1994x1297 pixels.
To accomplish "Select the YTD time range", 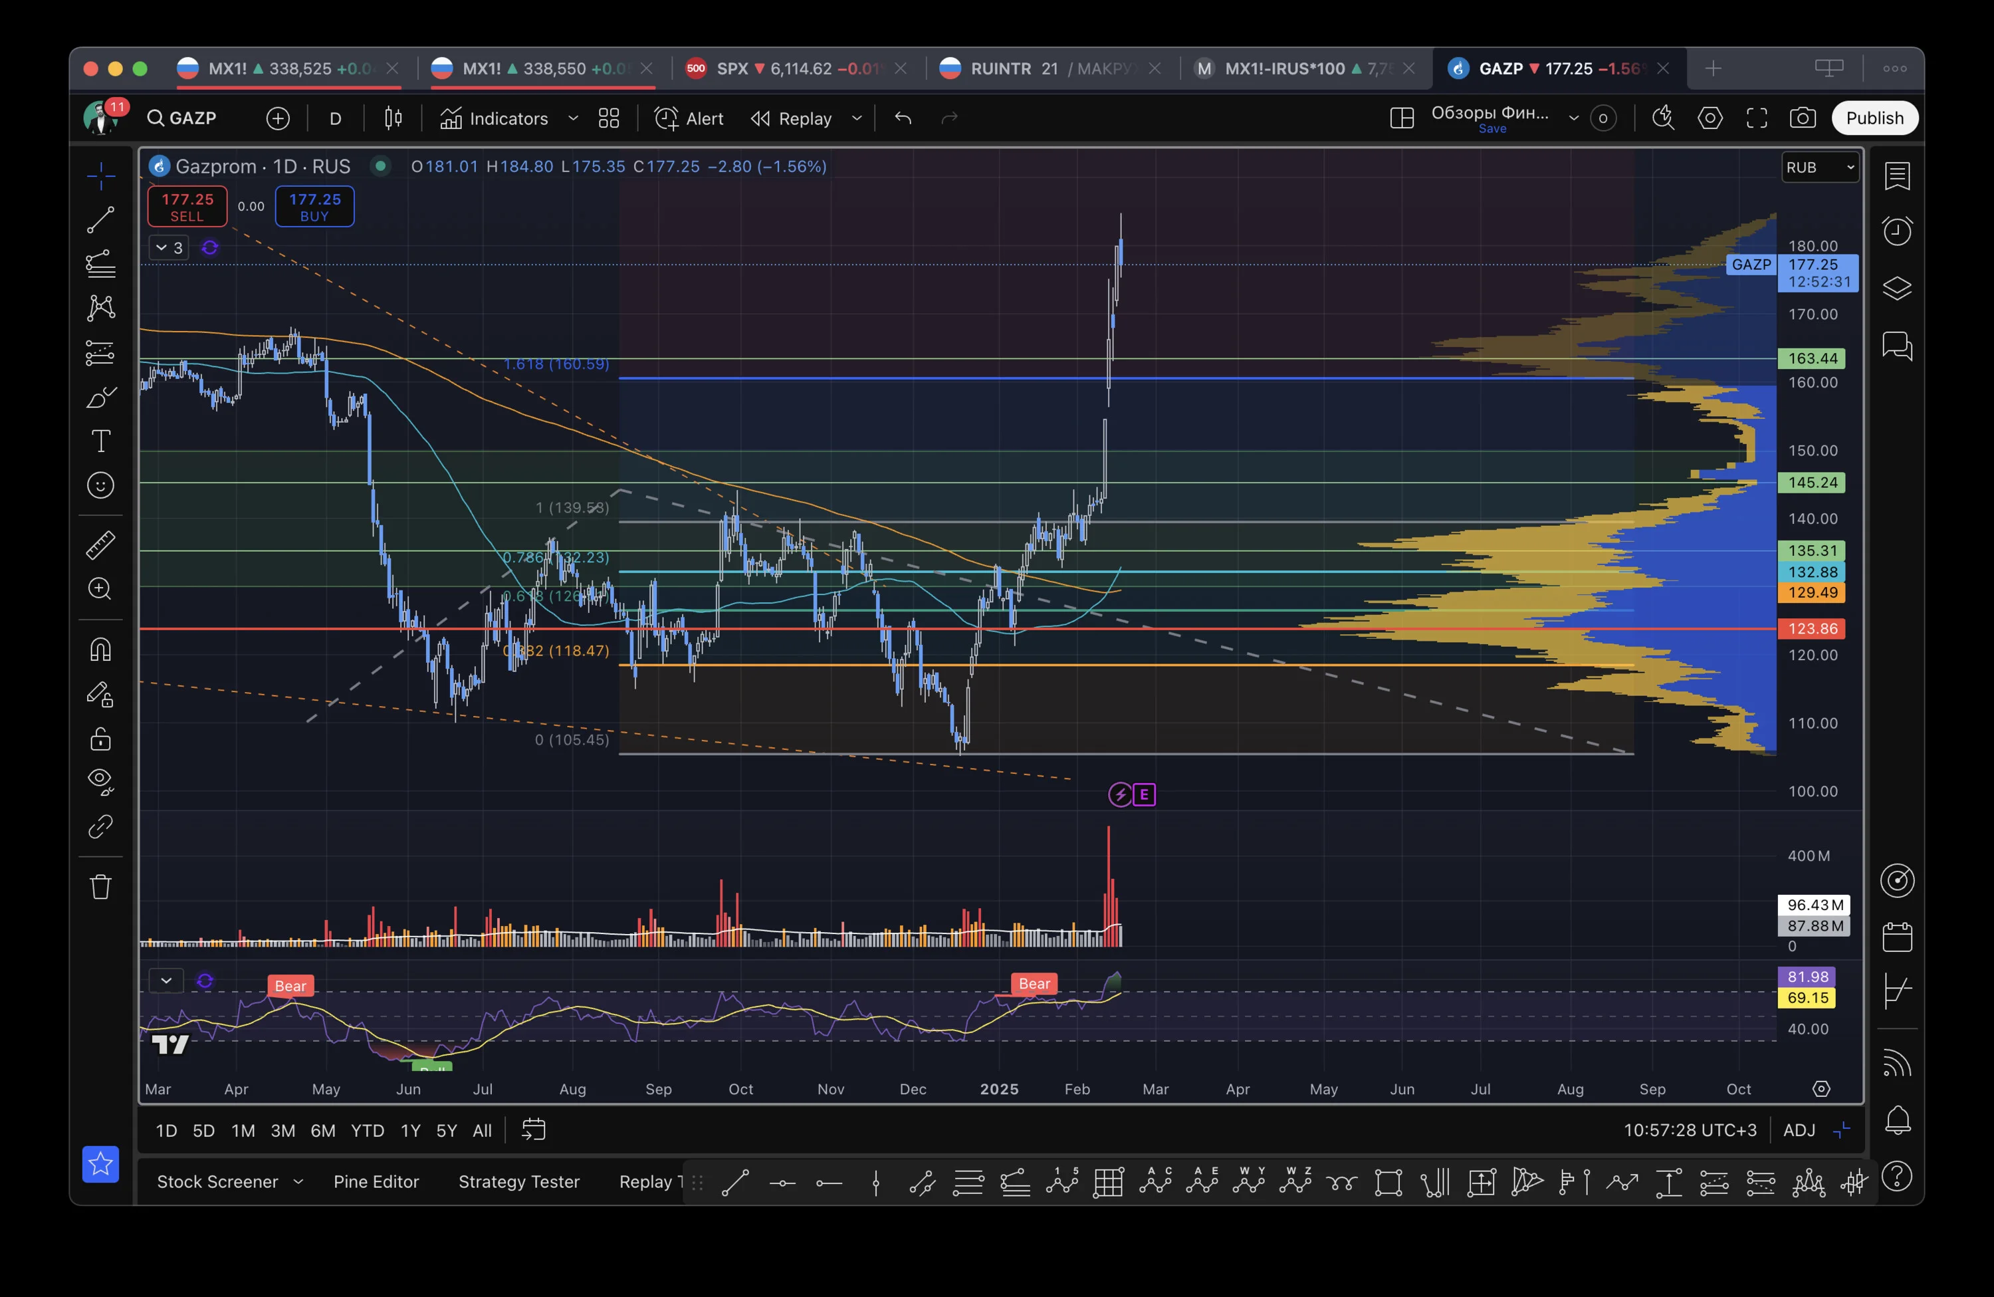I will click(367, 1130).
